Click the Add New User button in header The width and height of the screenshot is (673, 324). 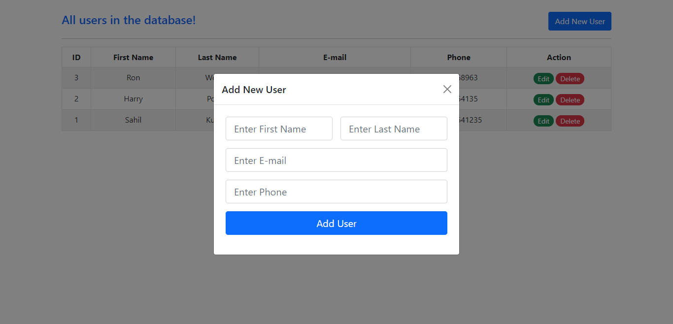pyautogui.click(x=579, y=21)
